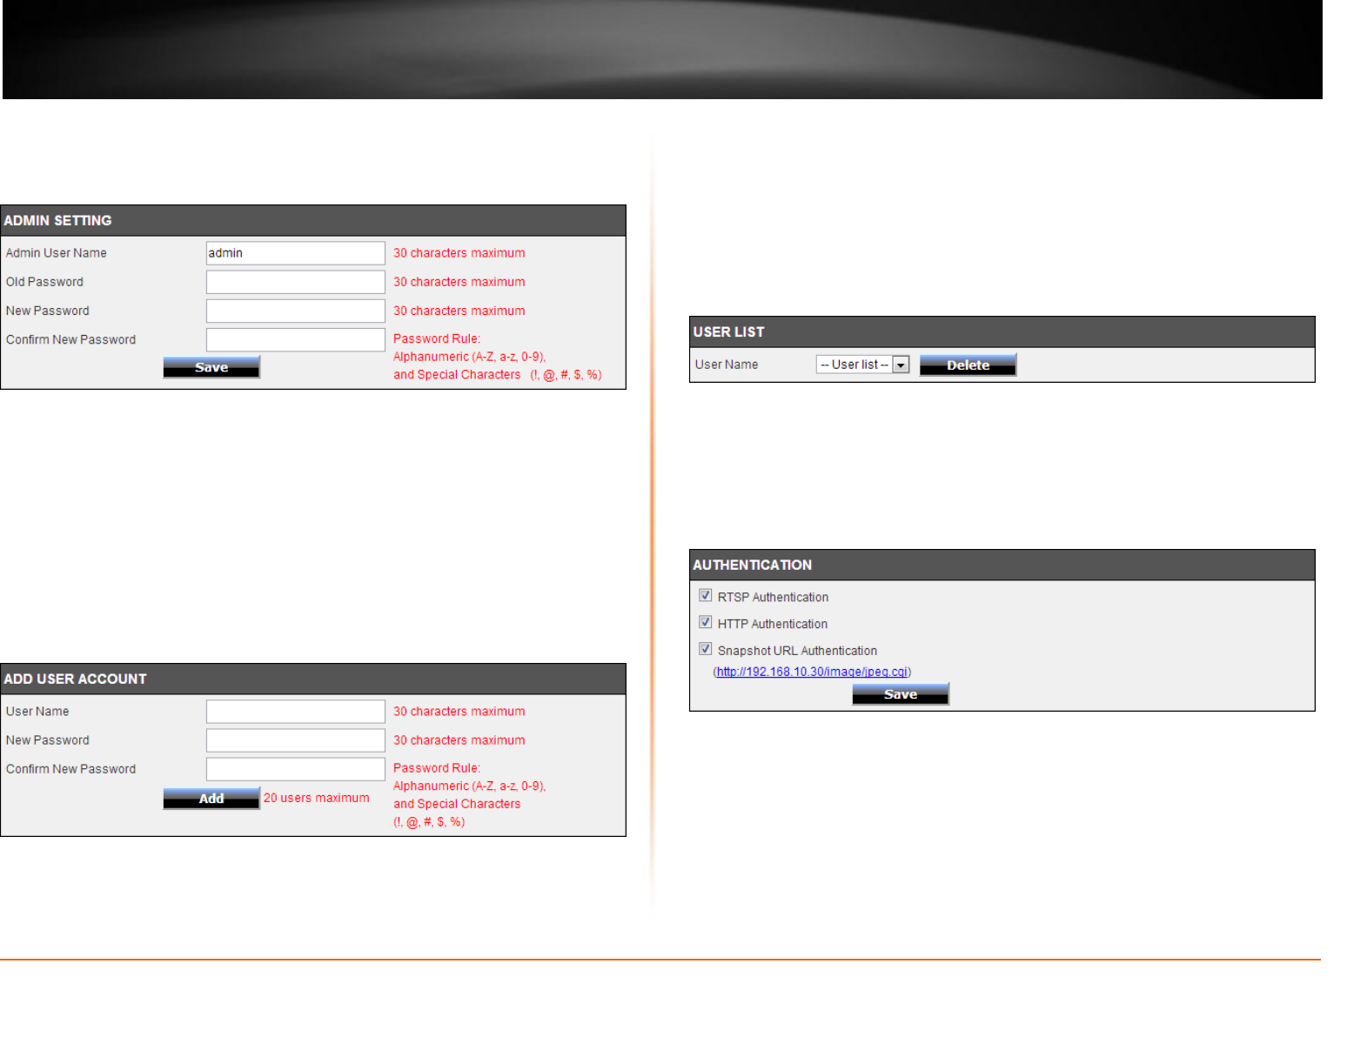Click '30 characters maximum' beside Old Password
Screen dimensions: 1347x1044
459,282
